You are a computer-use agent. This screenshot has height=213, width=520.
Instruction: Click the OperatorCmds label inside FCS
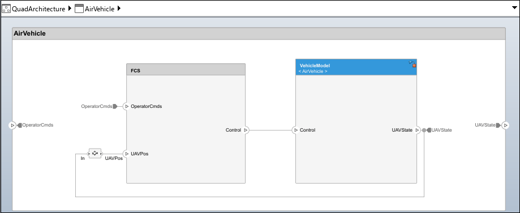[146, 106]
